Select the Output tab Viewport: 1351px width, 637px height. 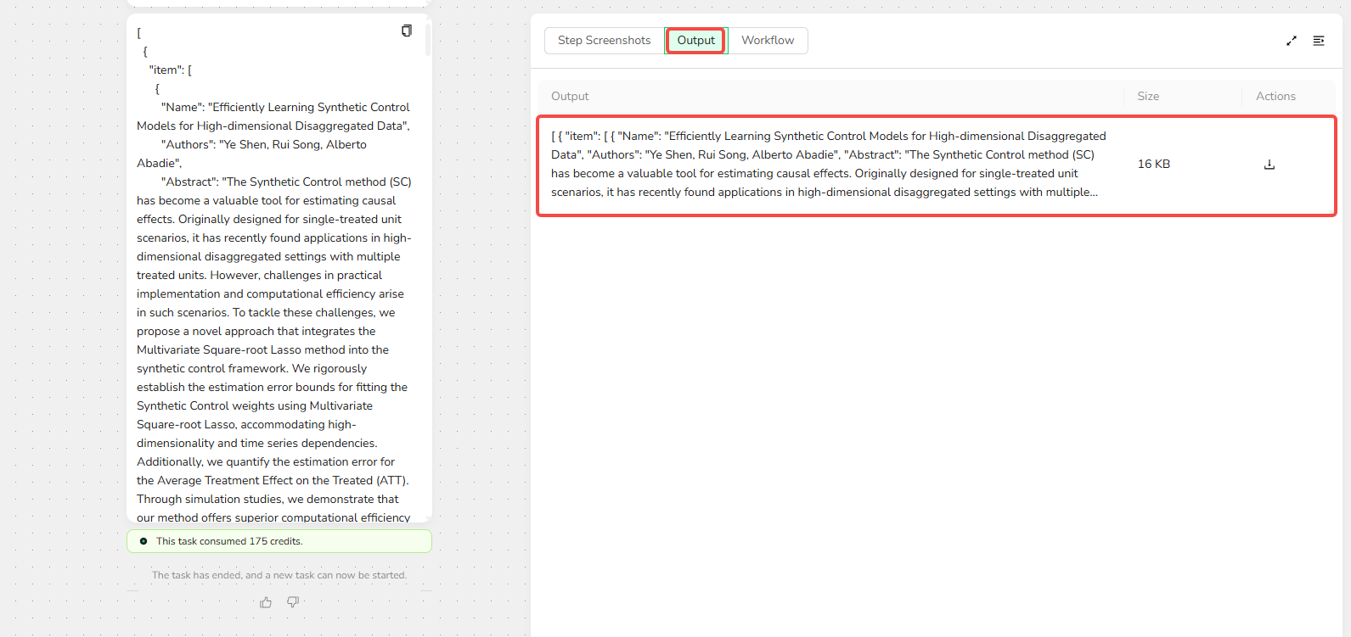pyautogui.click(x=695, y=41)
